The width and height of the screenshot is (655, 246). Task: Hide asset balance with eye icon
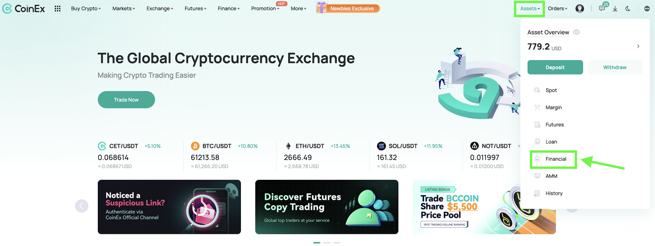(576, 32)
